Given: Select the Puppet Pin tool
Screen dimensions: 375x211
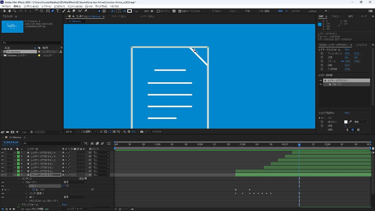Looking at the screenshot, I should [86, 11].
